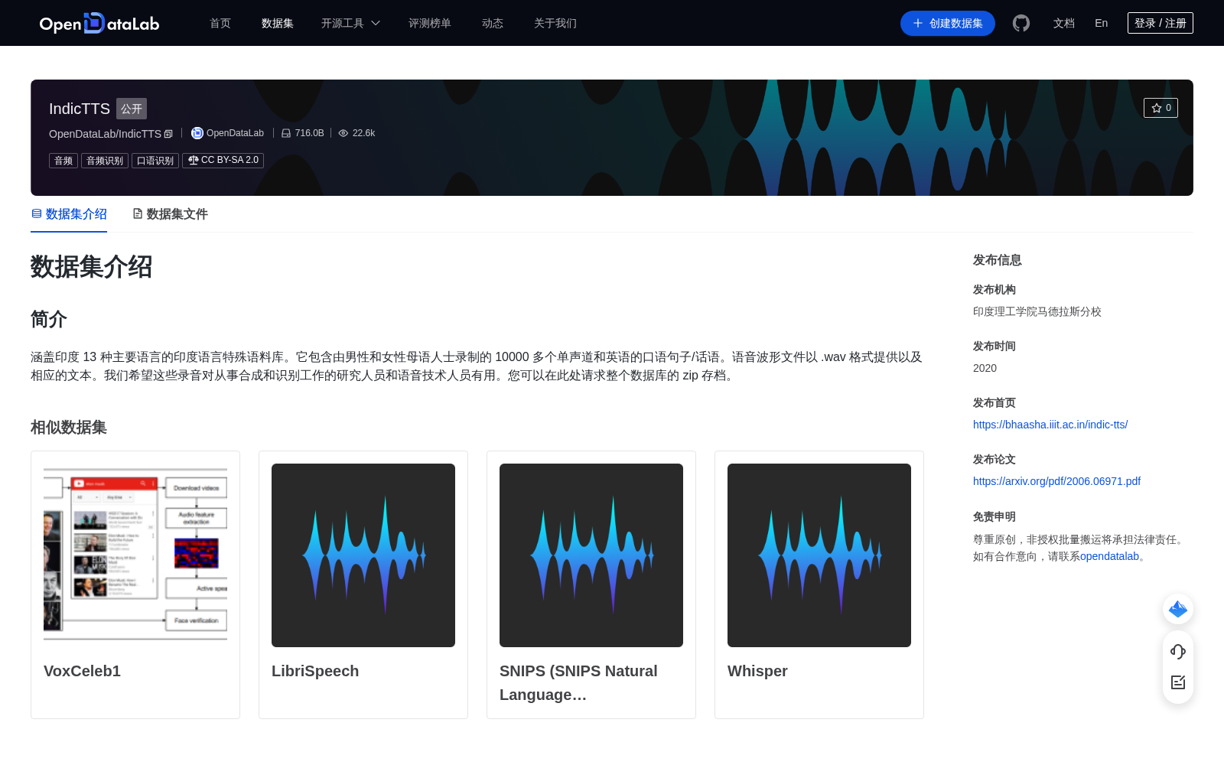Click the 创建数据集 button

click(x=948, y=23)
